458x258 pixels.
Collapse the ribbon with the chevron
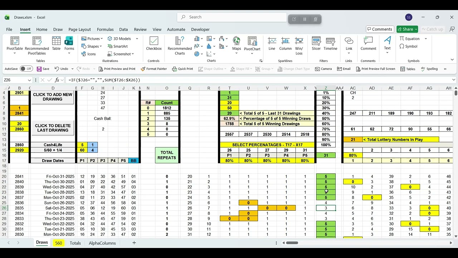(x=452, y=60)
